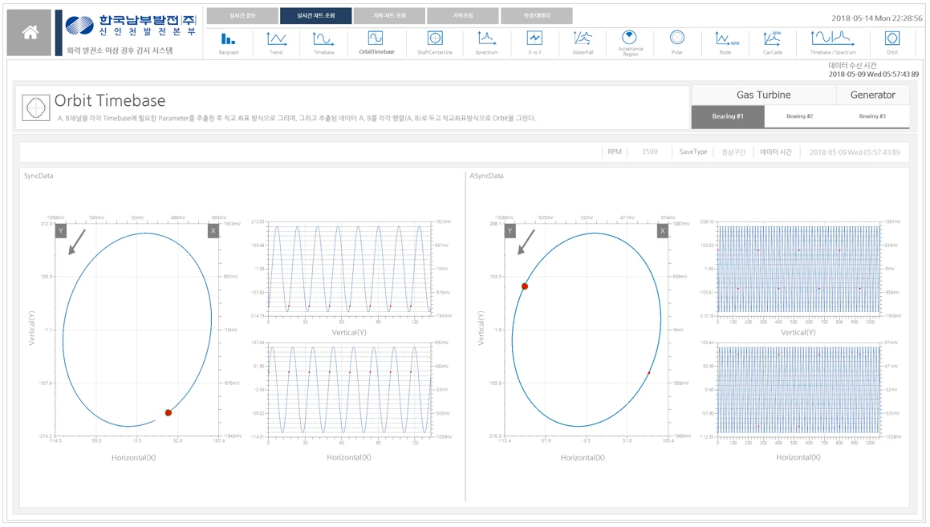Open the Trend chart view
The height and width of the screenshot is (527, 930).
click(x=276, y=43)
